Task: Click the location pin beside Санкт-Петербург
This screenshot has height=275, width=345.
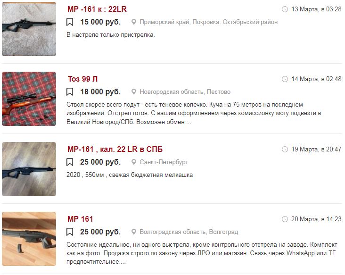Action: [x=133, y=162]
